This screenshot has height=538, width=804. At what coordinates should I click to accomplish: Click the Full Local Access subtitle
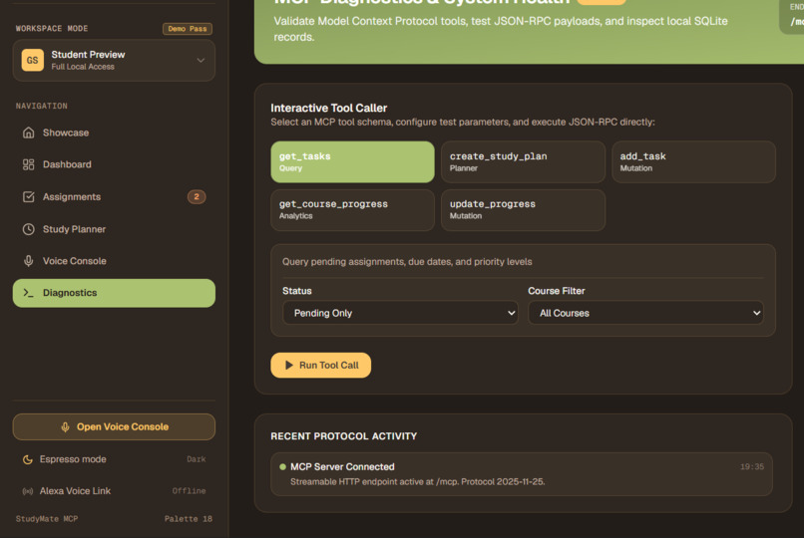coord(83,67)
